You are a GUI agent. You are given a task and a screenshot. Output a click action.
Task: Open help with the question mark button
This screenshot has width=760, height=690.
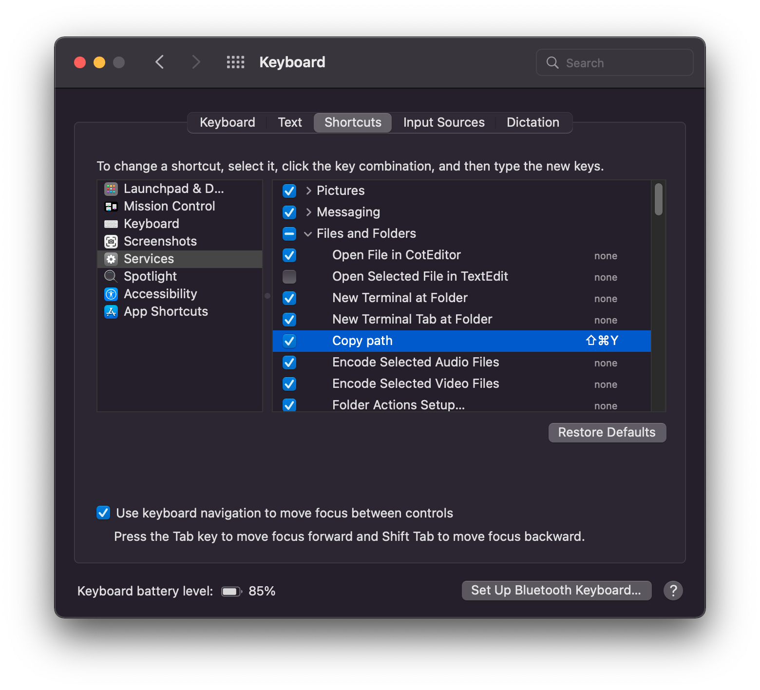673,591
